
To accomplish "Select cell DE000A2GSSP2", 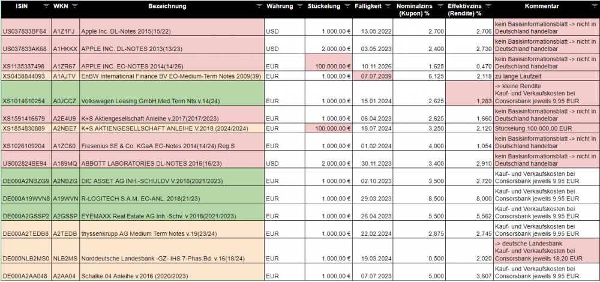I will (x=26, y=212).
